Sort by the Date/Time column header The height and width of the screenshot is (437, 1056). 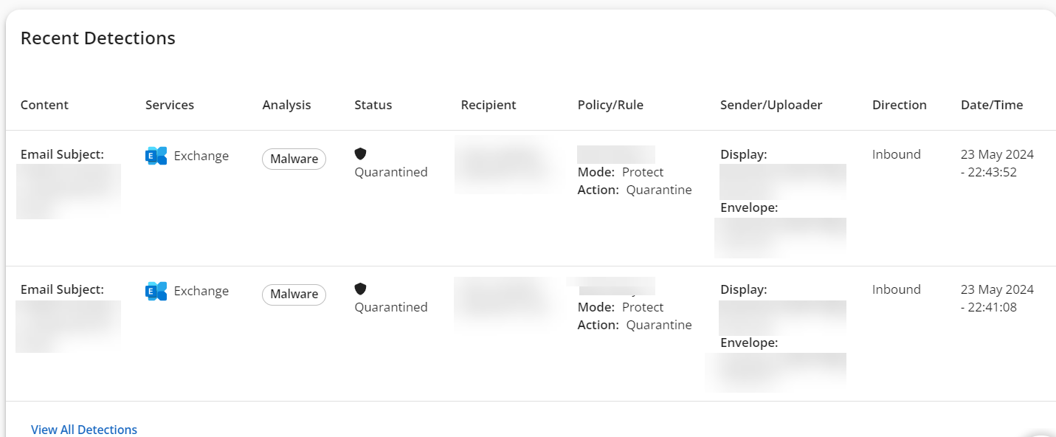992,105
